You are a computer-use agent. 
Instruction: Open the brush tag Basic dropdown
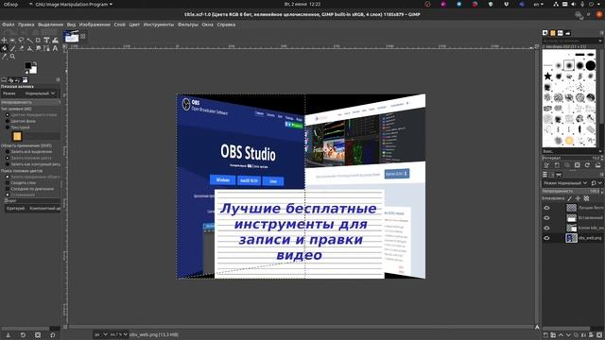[x=572, y=151]
